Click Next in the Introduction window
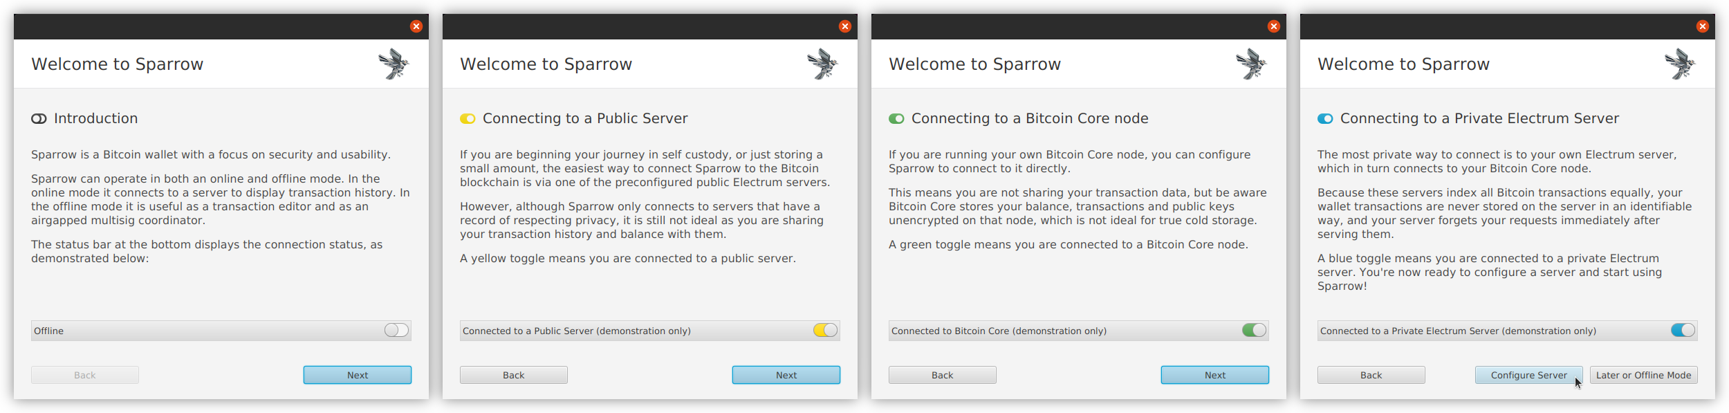The image size is (1729, 413). (358, 375)
